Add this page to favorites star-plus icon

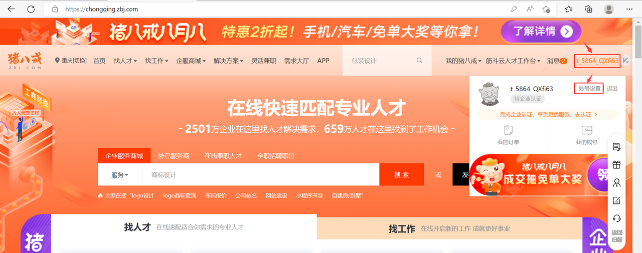546,9
